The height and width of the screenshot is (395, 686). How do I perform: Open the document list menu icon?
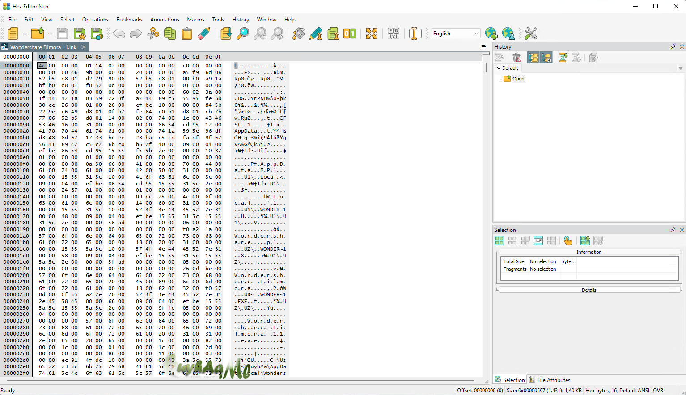483,47
